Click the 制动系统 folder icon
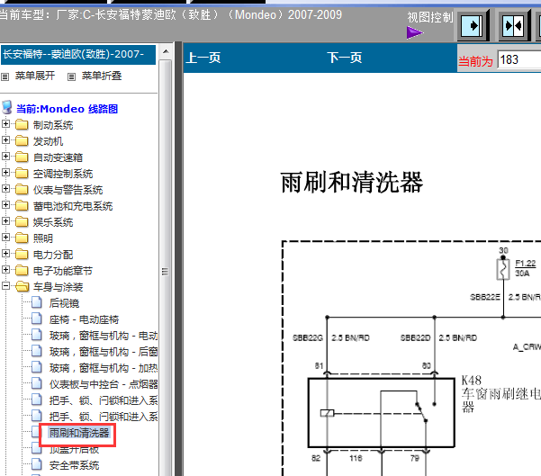Viewport: 541px width, 476px height. click(x=22, y=124)
